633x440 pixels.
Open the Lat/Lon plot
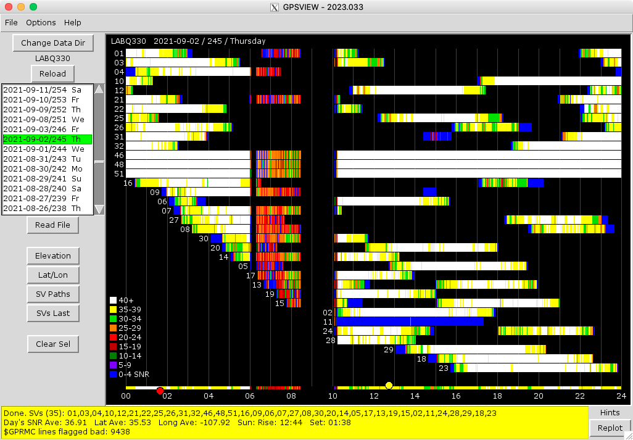click(x=53, y=275)
